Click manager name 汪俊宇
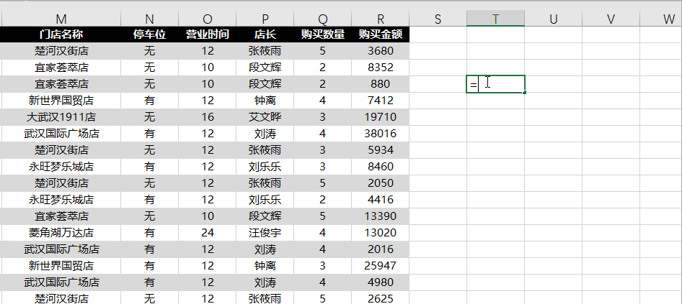This screenshot has width=682, height=304. pyautogui.click(x=265, y=232)
